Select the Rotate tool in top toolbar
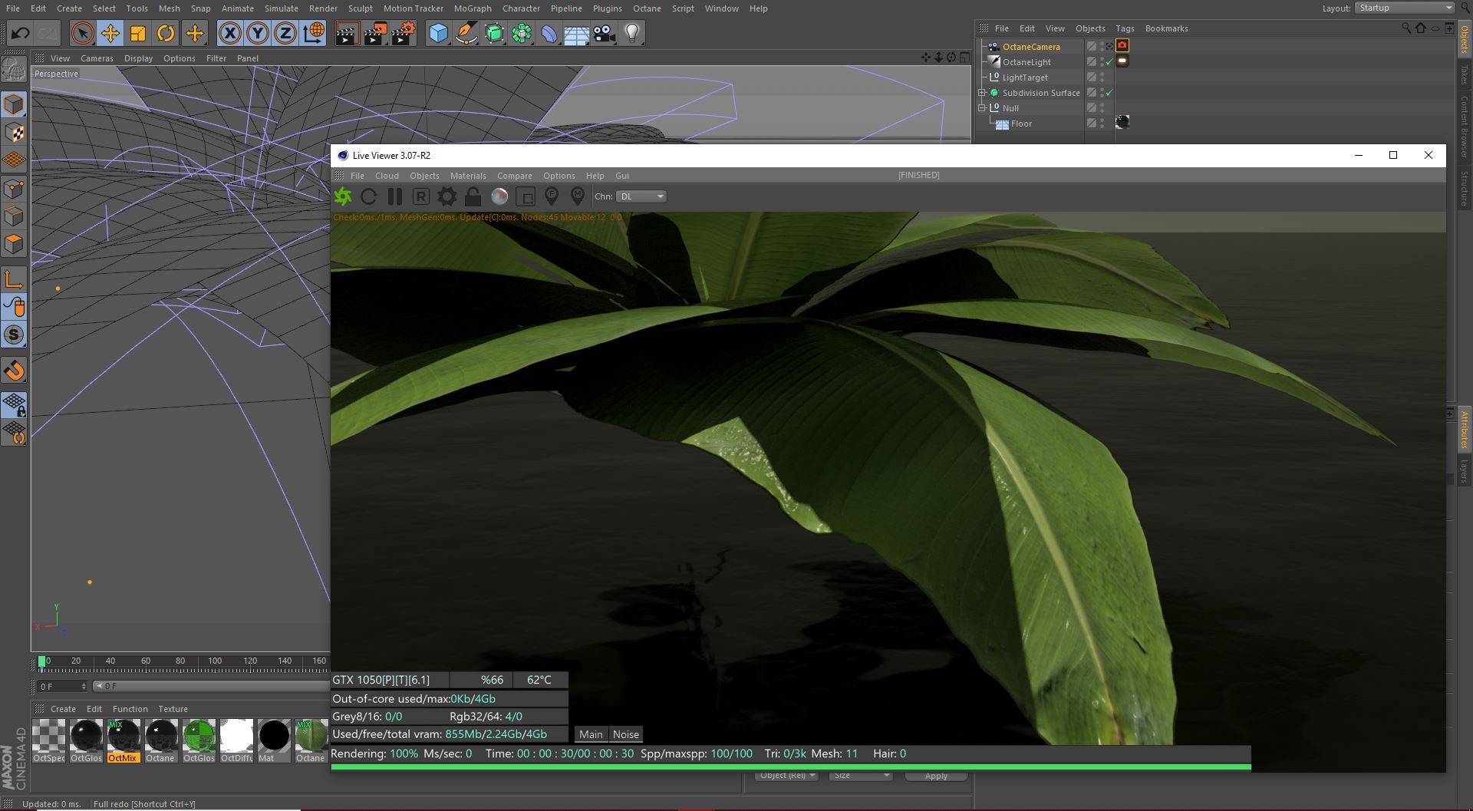The height and width of the screenshot is (811, 1473). pos(166,33)
